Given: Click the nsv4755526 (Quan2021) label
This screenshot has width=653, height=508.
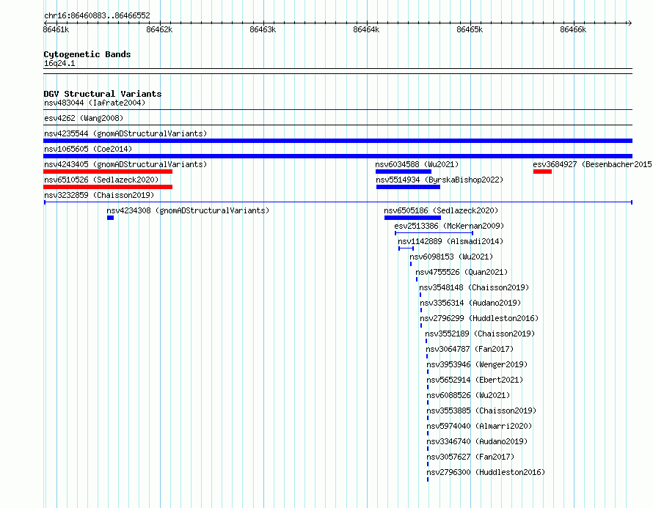Looking at the screenshot, I should coord(462,272).
